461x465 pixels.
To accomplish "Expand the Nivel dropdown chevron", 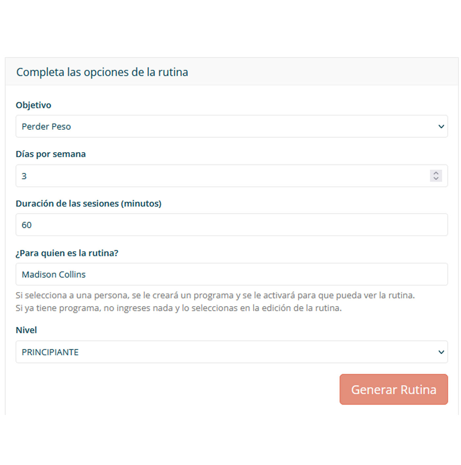I will click(441, 352).
